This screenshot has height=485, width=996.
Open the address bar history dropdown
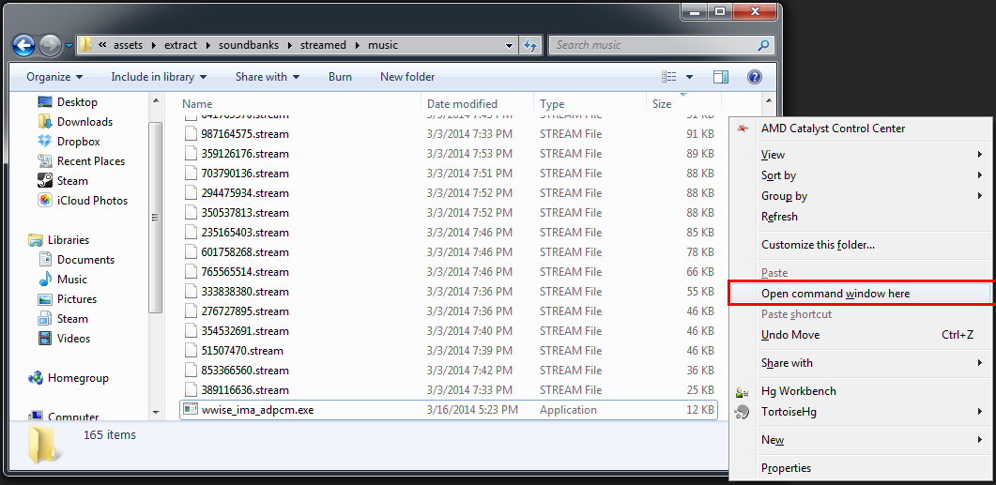click(x=510, y=45)
